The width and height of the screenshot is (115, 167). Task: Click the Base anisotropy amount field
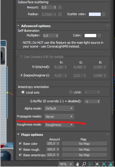click(52, 155)
